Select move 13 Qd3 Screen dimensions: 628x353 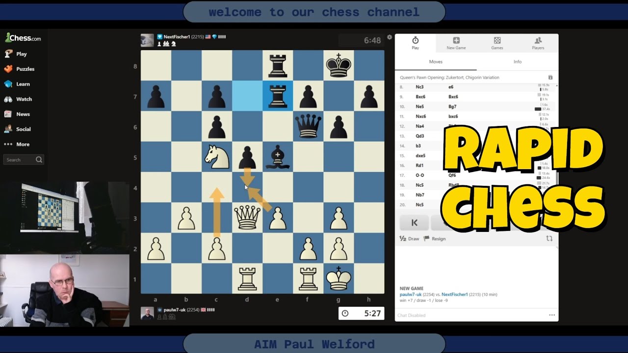click(x=420, y=136)
